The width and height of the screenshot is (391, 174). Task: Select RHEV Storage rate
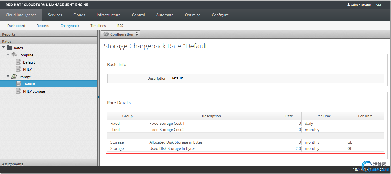pyautogui.click(x=34, y=91)
